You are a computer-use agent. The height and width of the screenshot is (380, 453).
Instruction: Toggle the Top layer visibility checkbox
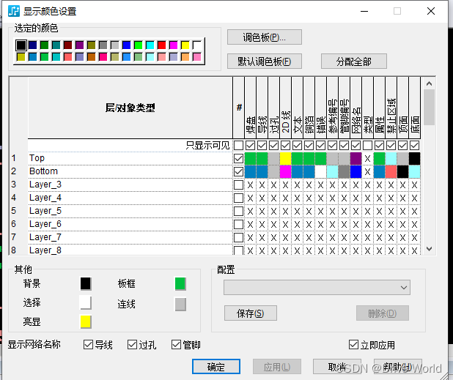point(238,158)
